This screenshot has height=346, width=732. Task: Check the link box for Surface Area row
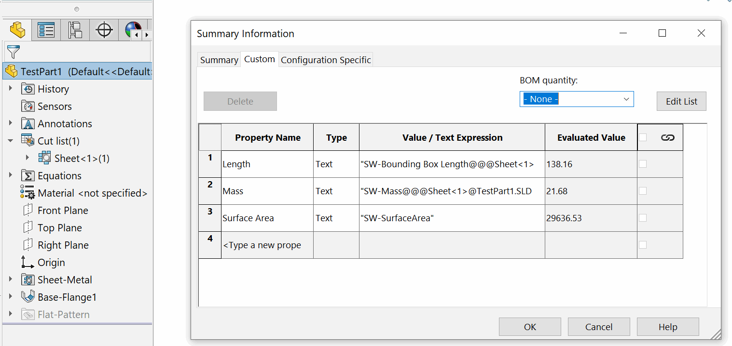click(643, 218)
